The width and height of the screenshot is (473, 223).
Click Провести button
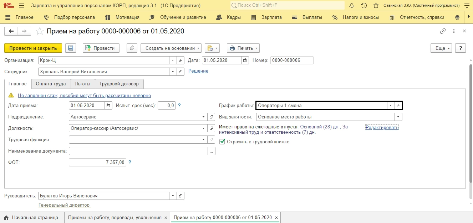[x=101, y=48]
